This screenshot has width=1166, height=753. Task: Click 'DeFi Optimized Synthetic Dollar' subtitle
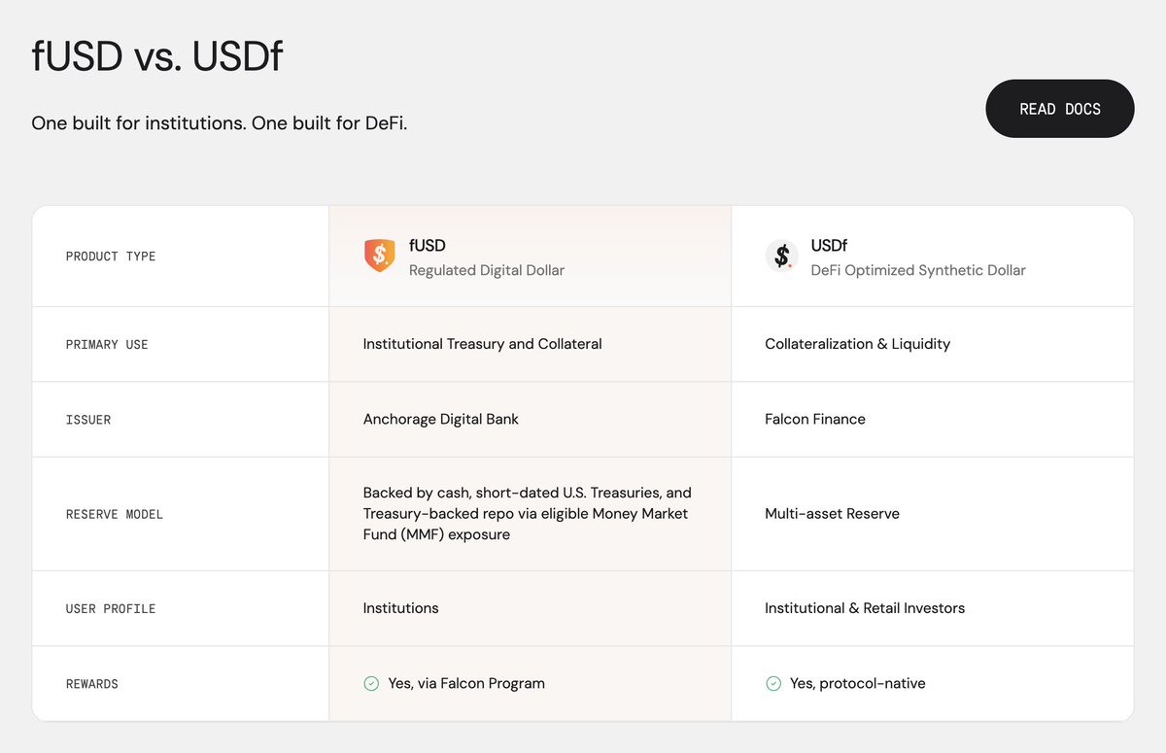click(x=918, y=270)
